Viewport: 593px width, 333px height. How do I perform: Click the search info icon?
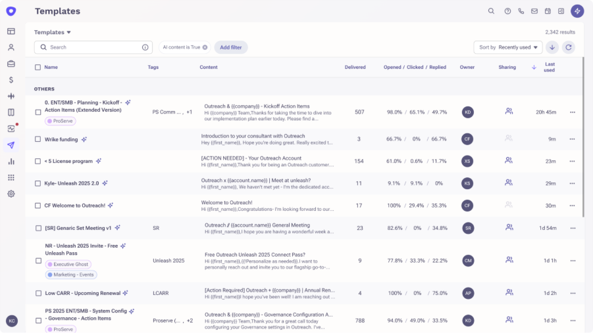click(145, 47)
